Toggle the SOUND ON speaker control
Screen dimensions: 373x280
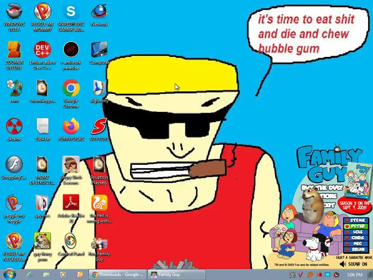(x=353, y=264)
